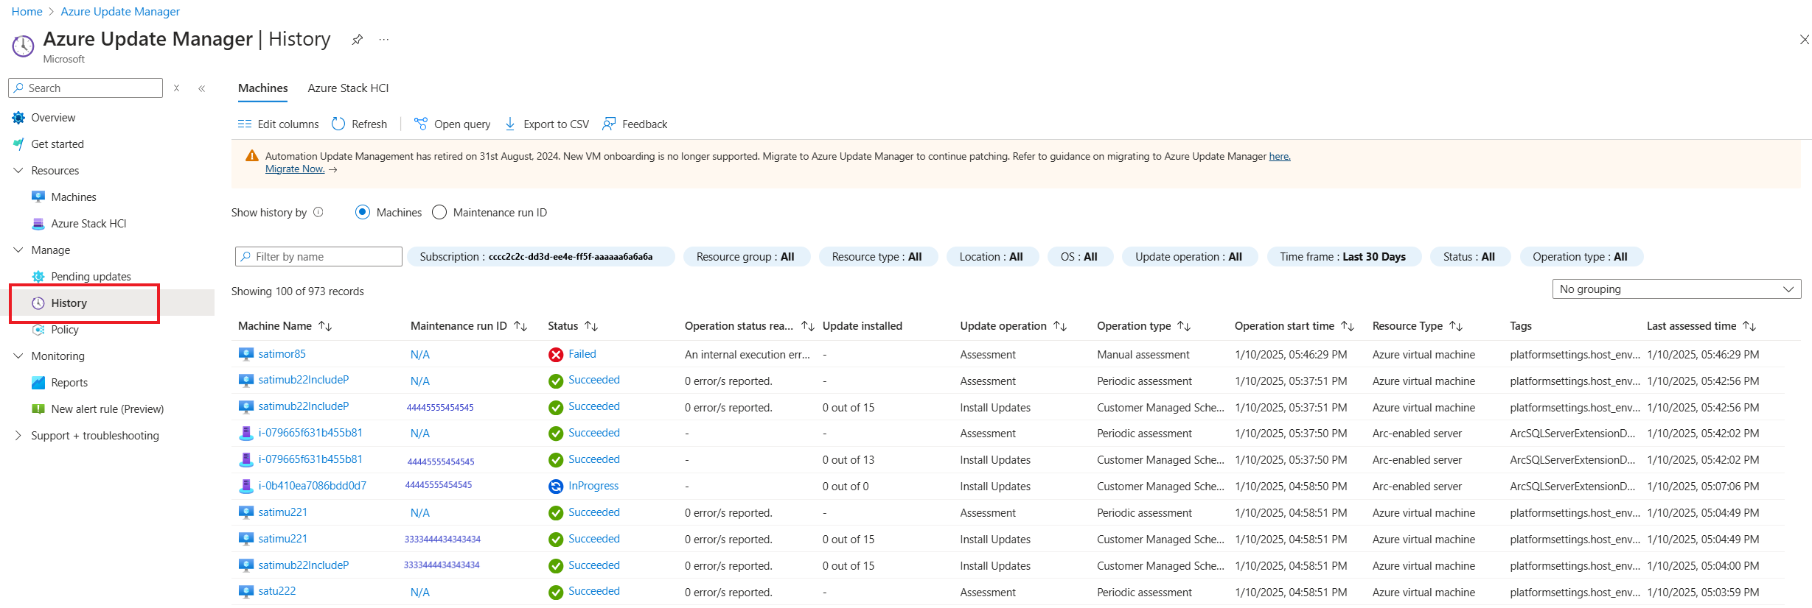This screenshot has width=1812, height=608.
Task: Open the Location filter
Action: click(x=992, y=257)
